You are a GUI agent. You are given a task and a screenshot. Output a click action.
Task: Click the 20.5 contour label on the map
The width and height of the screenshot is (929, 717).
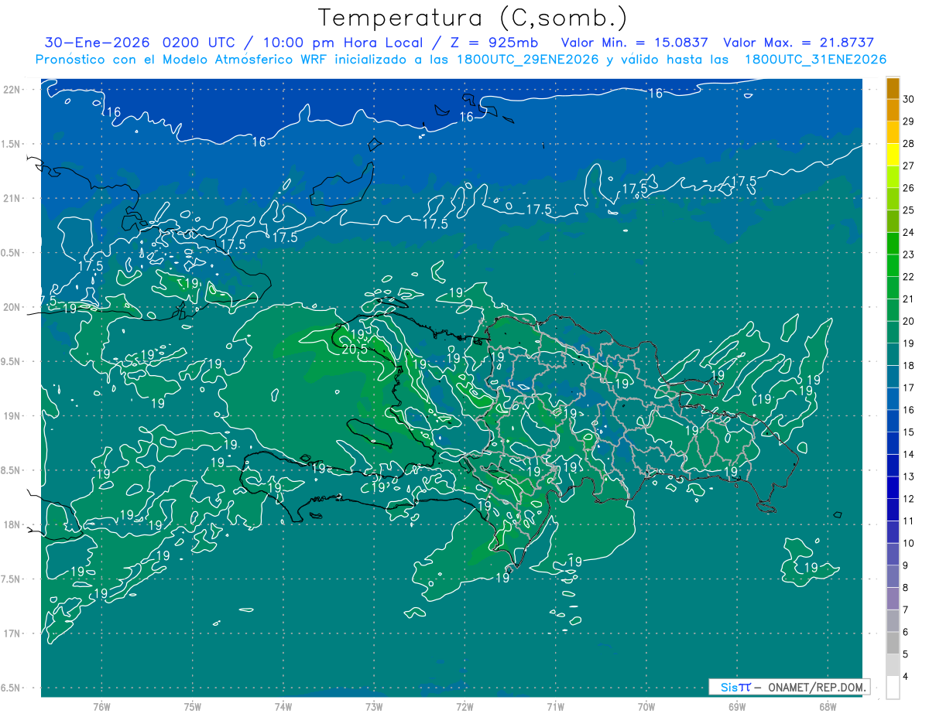(354, 349)
